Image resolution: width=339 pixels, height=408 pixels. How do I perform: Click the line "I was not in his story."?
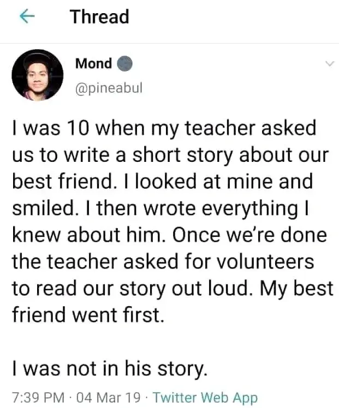tap(110, 370)
